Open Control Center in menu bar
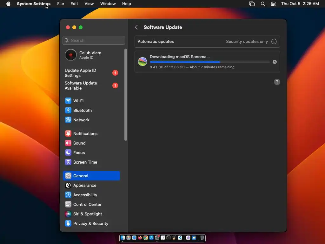This screenshot has width=325, height=244. 273,4
